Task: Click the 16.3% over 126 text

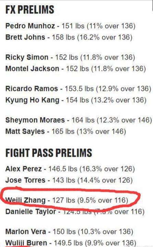Action: [107, 169]
